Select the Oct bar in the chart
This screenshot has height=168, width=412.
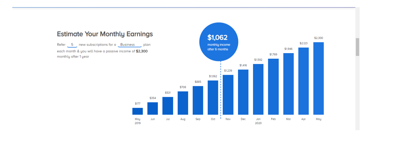(x=213, y=97)
